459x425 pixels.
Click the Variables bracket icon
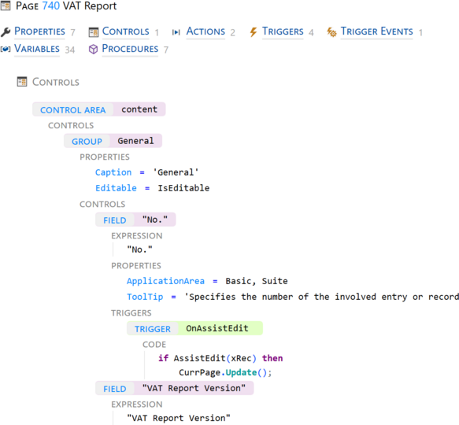[x=6, y=49]
